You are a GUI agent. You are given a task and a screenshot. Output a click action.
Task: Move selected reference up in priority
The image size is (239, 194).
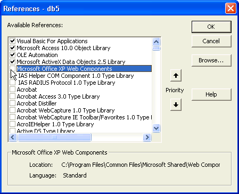(x=176, y=76)
